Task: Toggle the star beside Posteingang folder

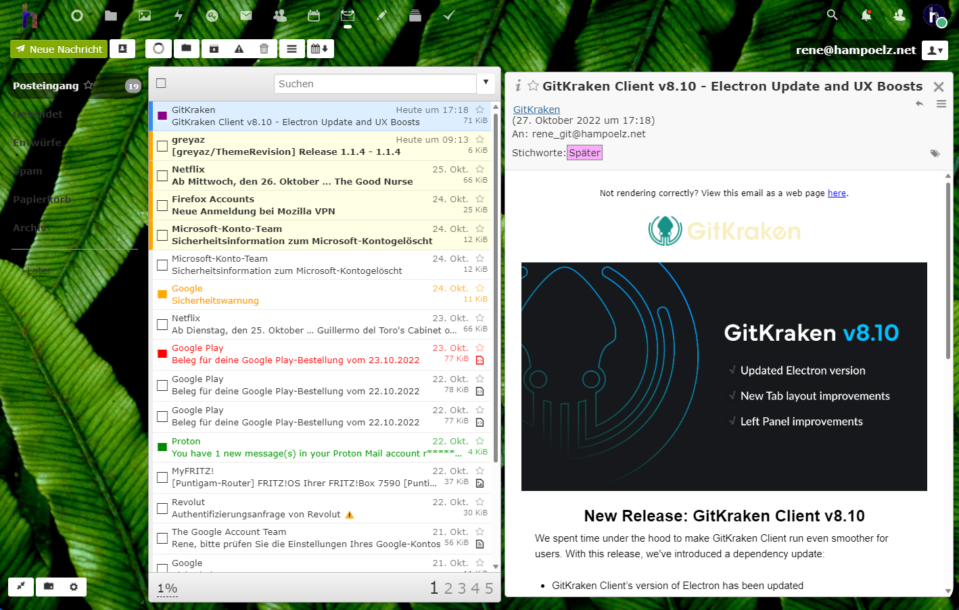Action: click(88, 85)
